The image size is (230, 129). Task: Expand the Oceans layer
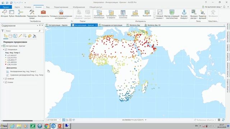4,82
